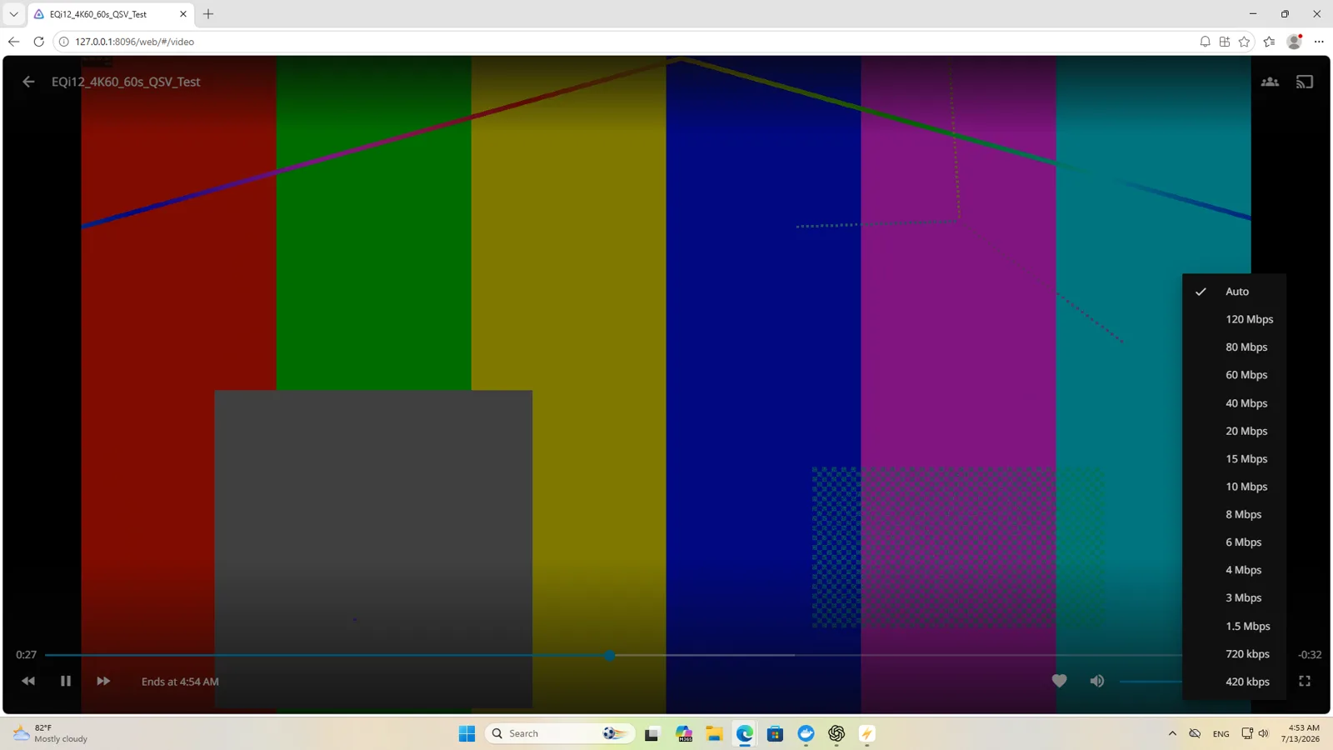Open the ChatGPT taskbar app
The image size is (1333, 750).
[836, 733]
